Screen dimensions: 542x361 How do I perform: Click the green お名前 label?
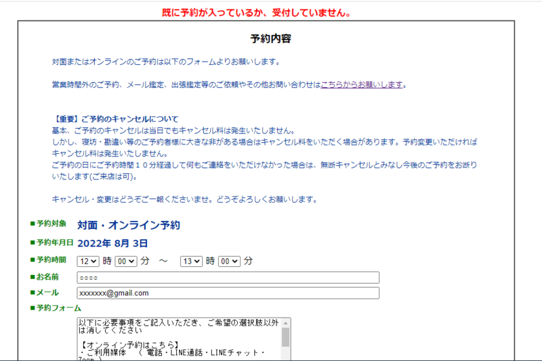coord(47,276)
